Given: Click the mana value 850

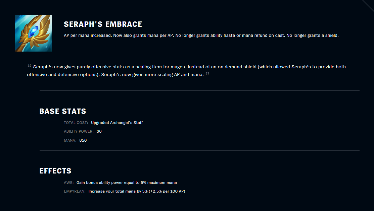Looking at the screenshot, I should pyautogui.click(x=83, y=140).
